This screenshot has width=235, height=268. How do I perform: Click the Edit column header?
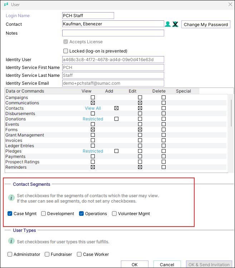point(140,91)
